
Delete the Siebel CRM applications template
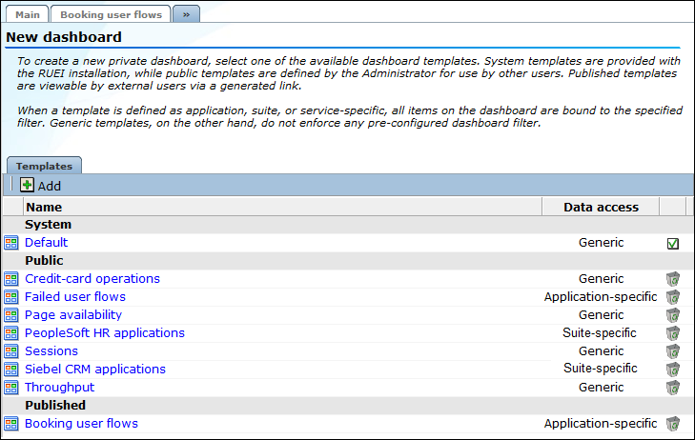[x=673, y=370]
